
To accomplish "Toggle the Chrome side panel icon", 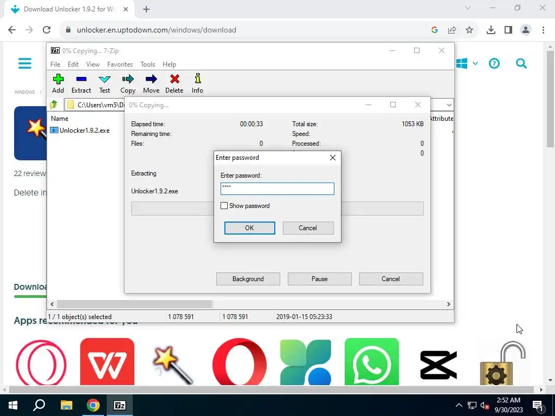I will (508, 30).
